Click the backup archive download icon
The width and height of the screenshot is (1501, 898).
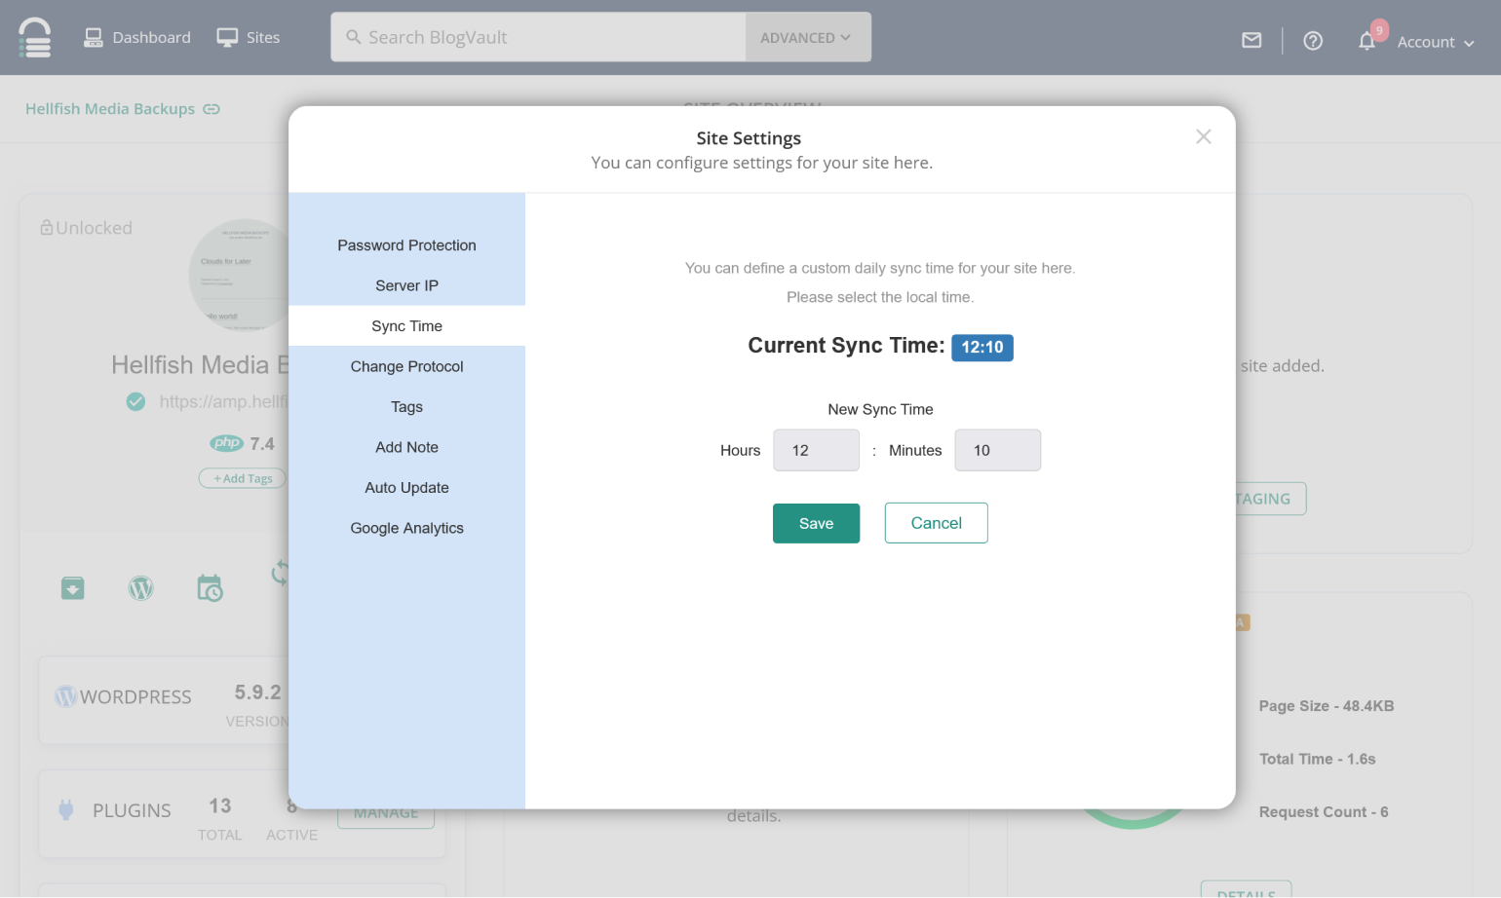[73, 588]
